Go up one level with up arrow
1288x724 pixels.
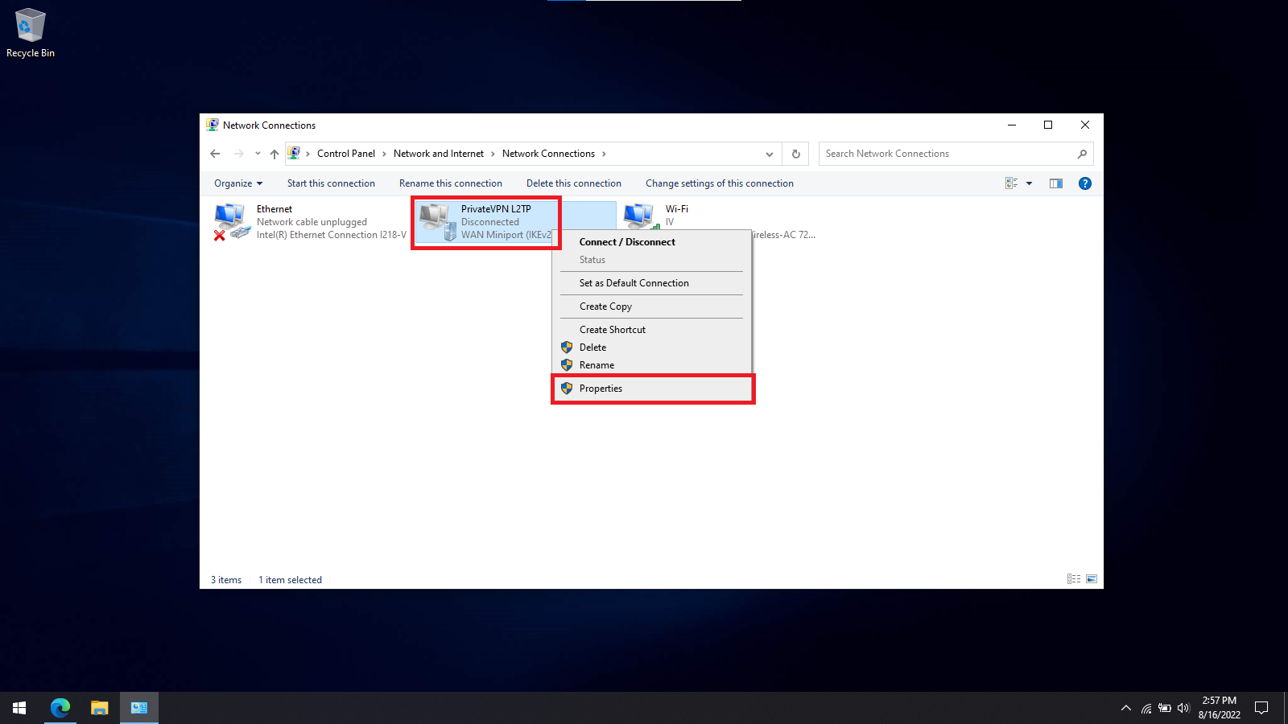pos(275,154)
